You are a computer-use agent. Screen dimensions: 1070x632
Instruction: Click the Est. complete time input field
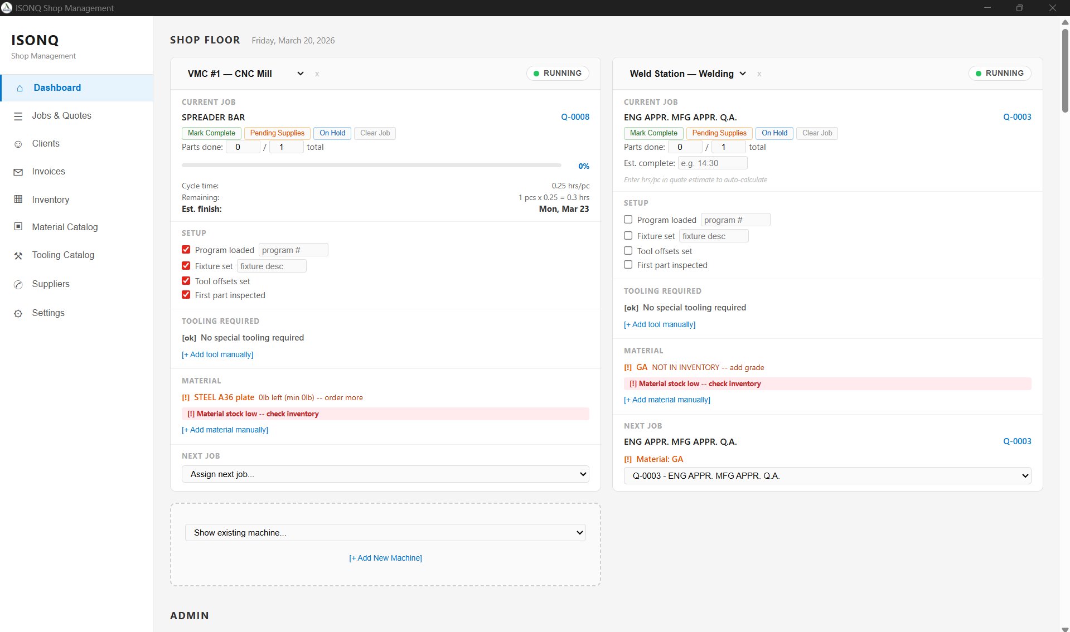712,163
